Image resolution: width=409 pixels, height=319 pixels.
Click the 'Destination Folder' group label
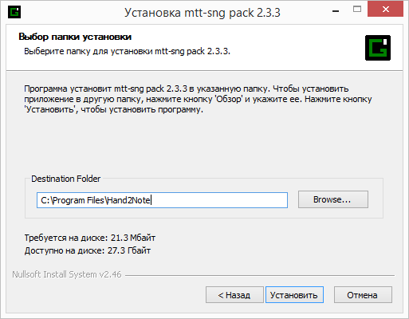tap(65, 179)
